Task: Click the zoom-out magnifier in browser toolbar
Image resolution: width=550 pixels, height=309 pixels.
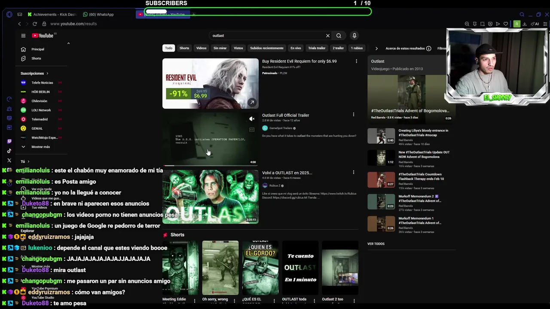Action: (467, 24)
